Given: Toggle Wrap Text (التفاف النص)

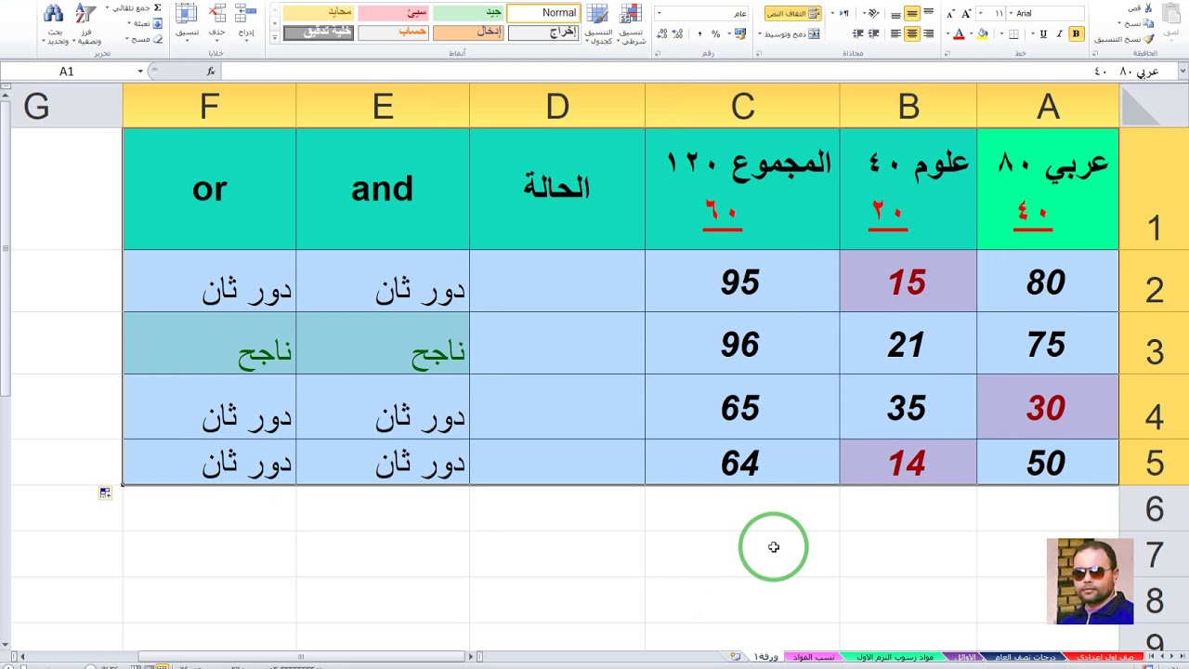Looking at the screenshot, I should point(792,13).
